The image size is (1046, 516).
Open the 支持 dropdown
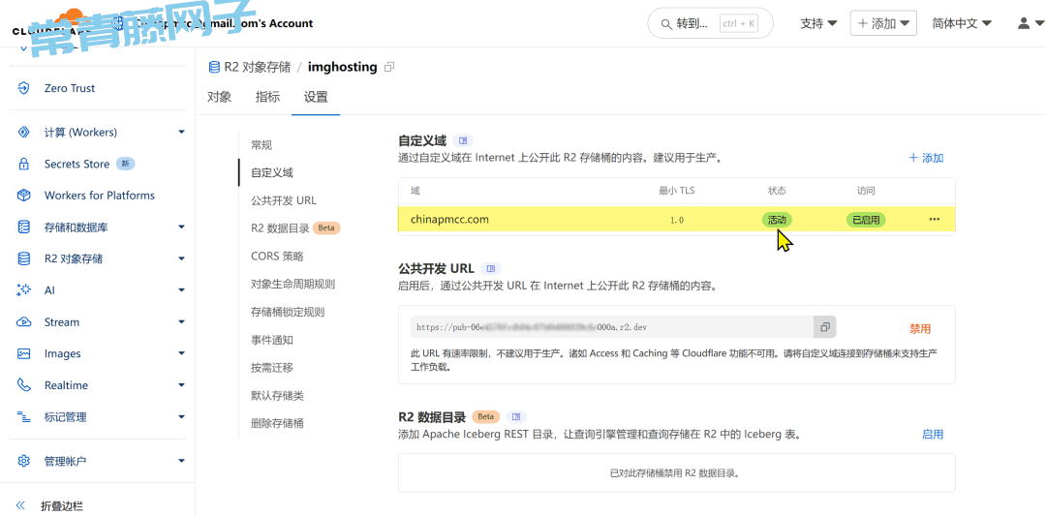tap(818, 23)
